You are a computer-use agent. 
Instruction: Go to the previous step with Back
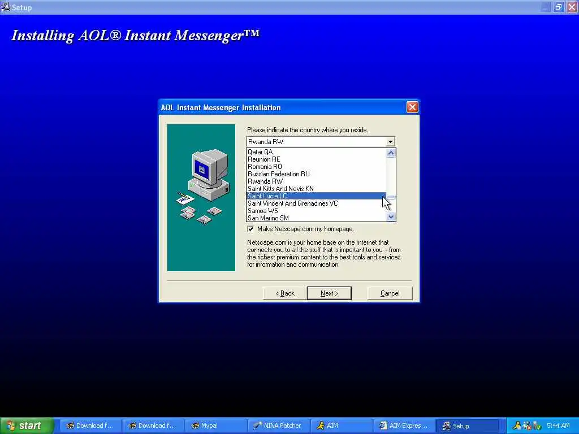point(285,293)
